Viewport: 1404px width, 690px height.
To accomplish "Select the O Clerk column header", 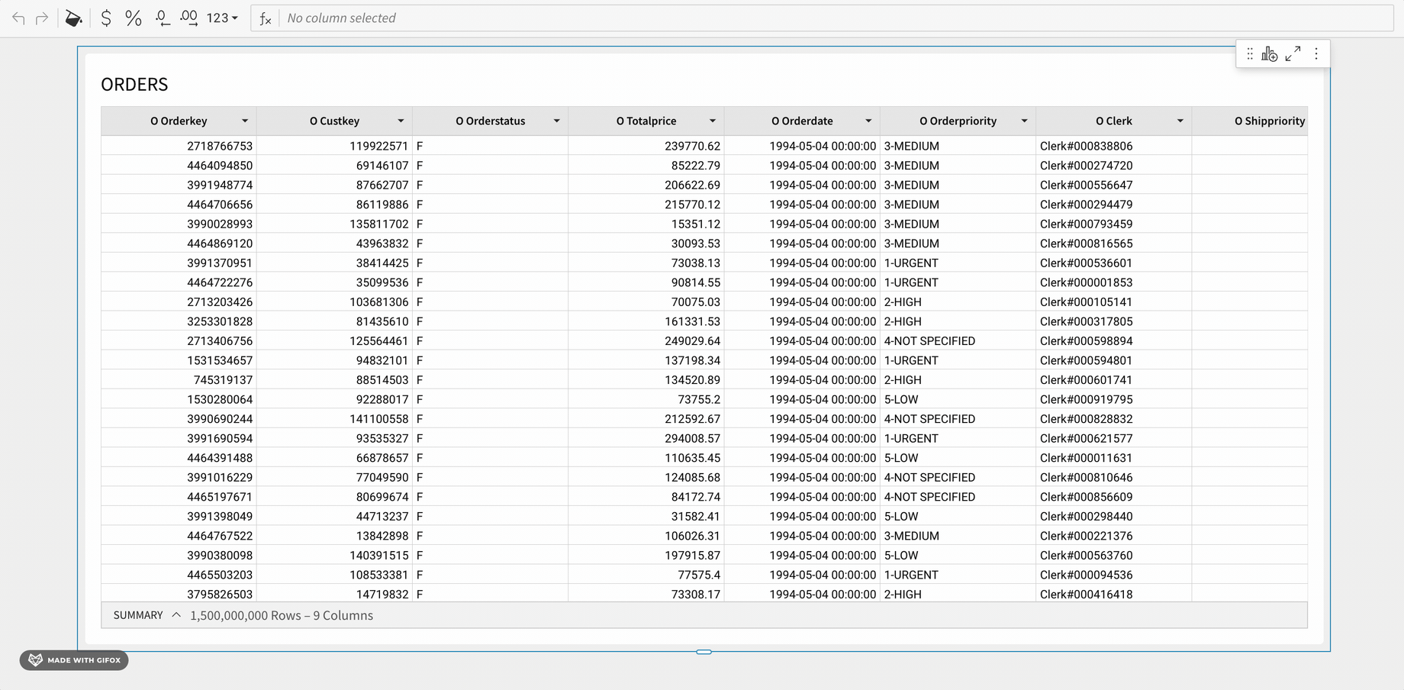I will coord(1113,121).
